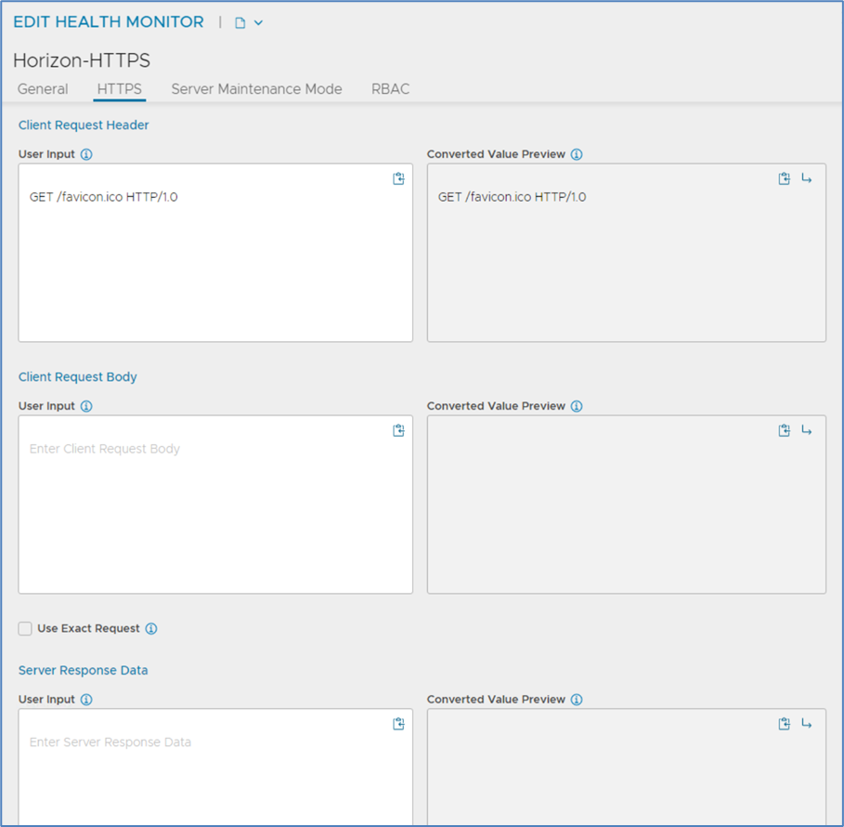Click paste icon in Client Request Header input
This screenshot has height=827, width=844.
pos(398,178)
